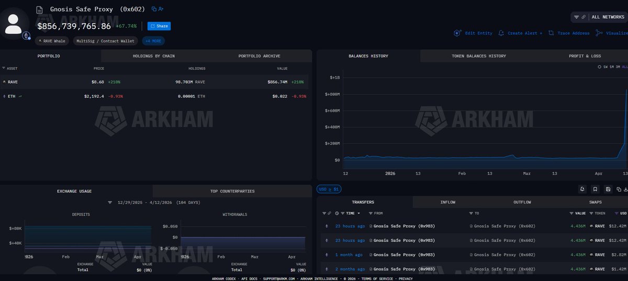Click the round icon before 1W

[600, 67]
